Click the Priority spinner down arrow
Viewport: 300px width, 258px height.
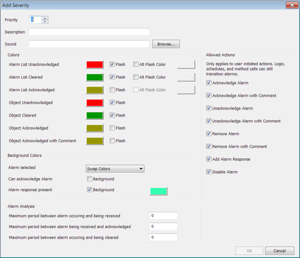coord(44,21)
